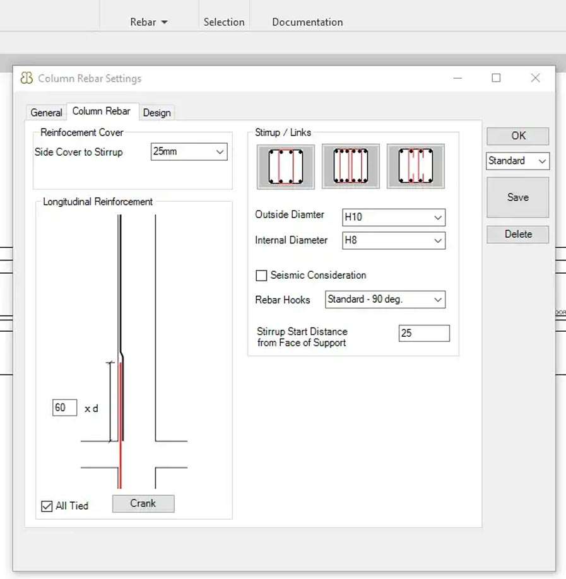Choose the middle stirrup links pattern
The height and width of the screenshot is (579, 566).
[x=350, y=167]
